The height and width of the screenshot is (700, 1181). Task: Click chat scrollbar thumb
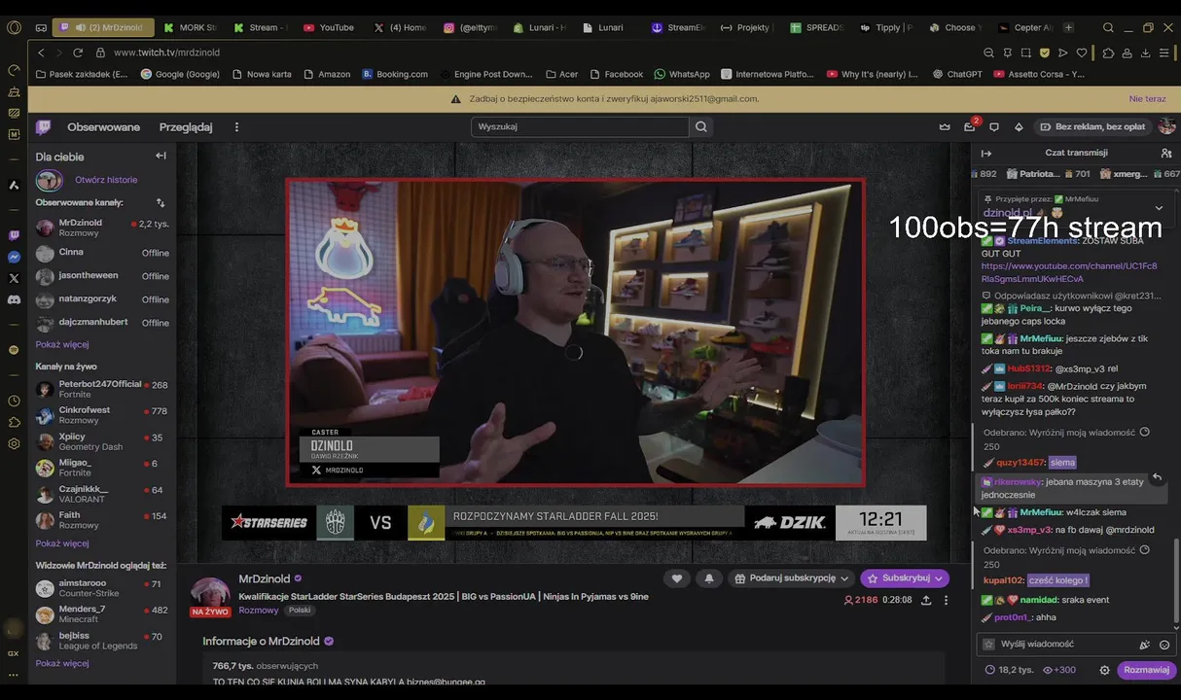1175,581
